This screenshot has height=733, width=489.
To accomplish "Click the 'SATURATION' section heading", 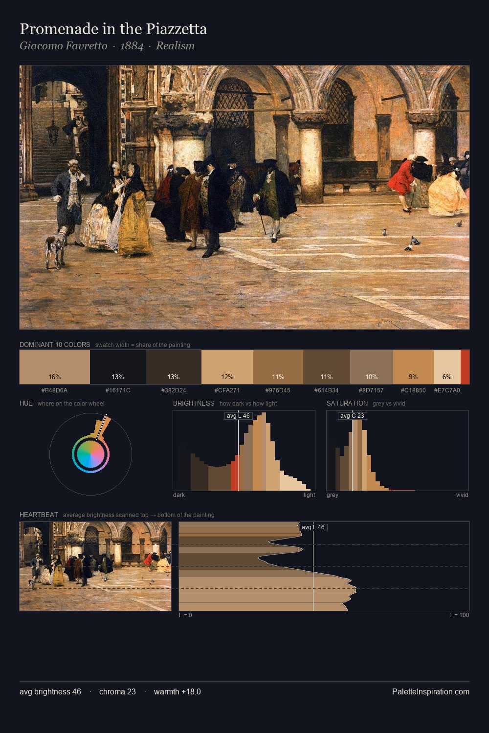I will coord(347,403).
